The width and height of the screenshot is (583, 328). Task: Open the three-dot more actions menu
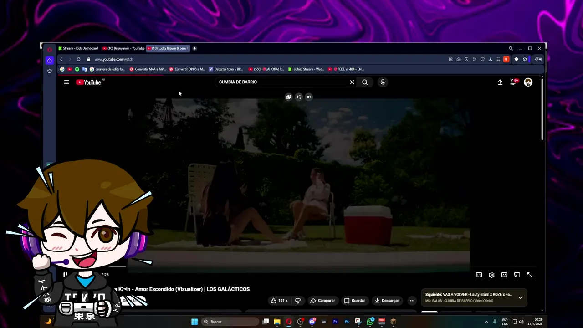coord(412,301)
